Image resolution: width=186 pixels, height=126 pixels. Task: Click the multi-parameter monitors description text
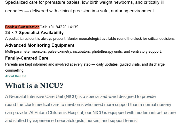(x=83, y=52)
